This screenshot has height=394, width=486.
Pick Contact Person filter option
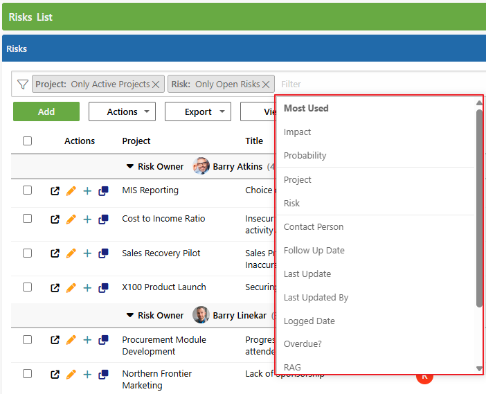[x=314, y=227]
